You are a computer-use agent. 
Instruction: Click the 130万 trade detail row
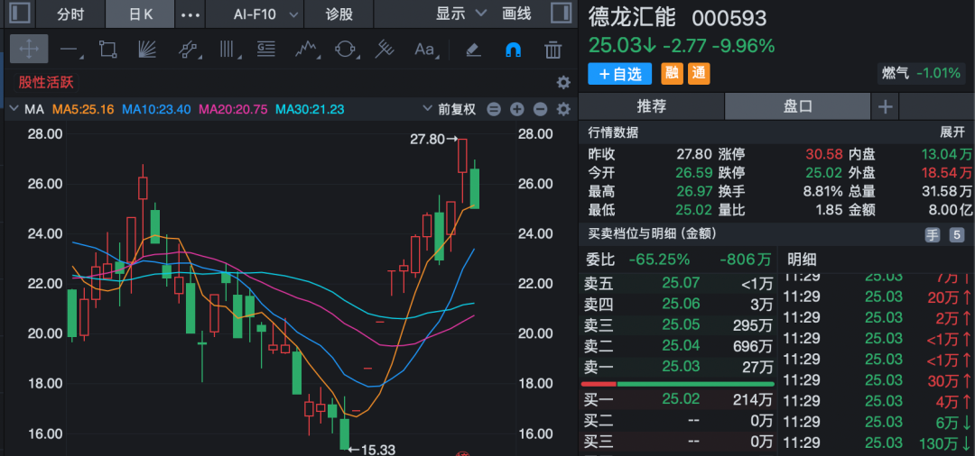[877, 443]
